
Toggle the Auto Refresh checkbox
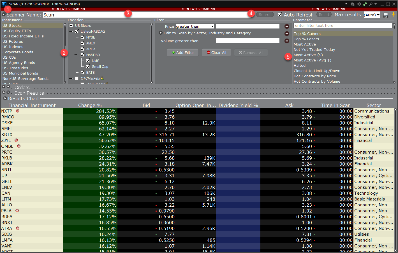(x=280, y=15)
